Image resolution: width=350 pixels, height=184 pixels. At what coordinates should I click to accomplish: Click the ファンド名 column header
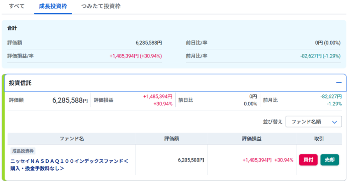(x=72, y=138)
